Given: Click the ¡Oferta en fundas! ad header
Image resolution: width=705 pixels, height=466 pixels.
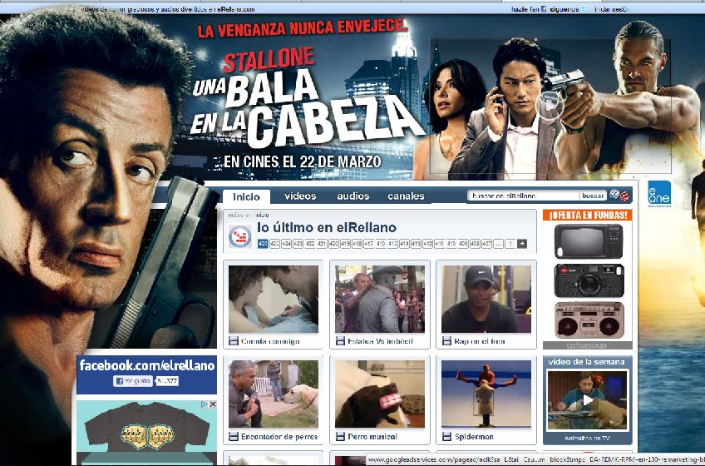Looking at the screenshot, I should (x=588, y=216).
